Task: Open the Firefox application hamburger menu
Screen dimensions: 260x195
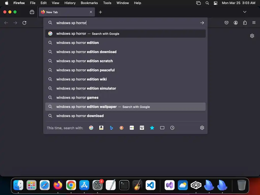Action: (254, 23)
